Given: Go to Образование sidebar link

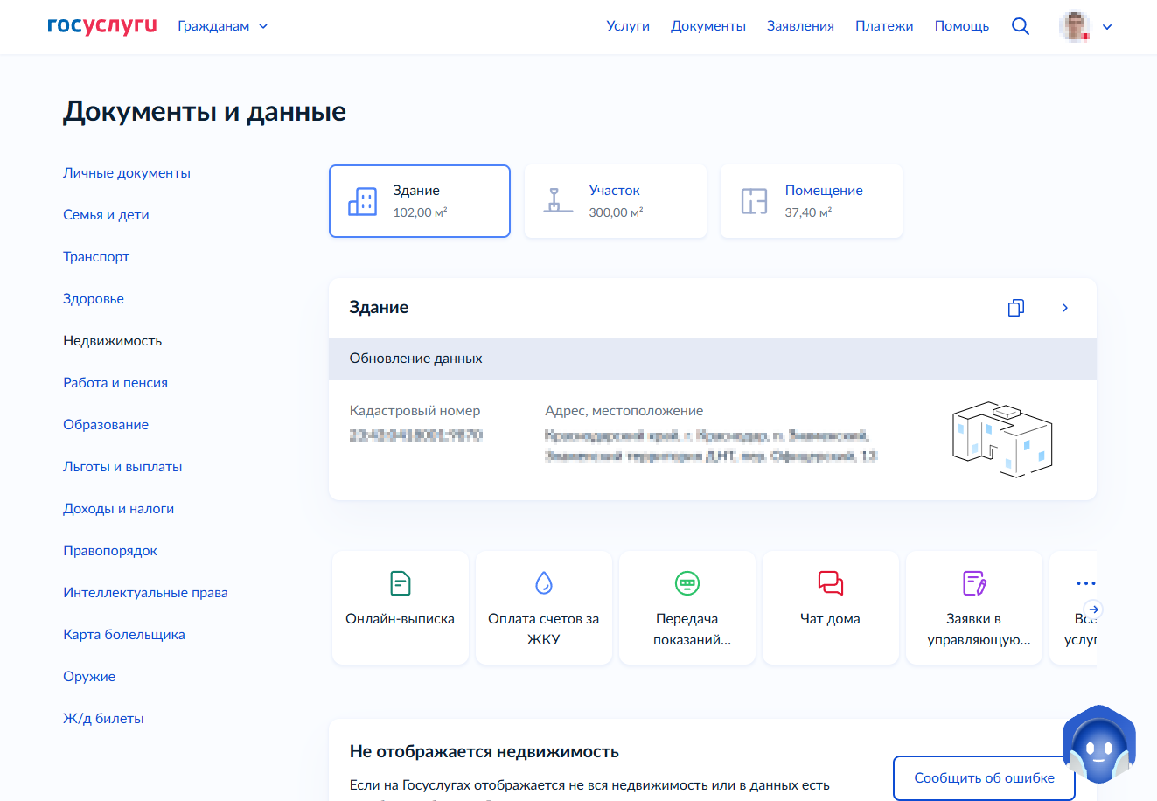Looking at the screenshot, I should point(106,425).
